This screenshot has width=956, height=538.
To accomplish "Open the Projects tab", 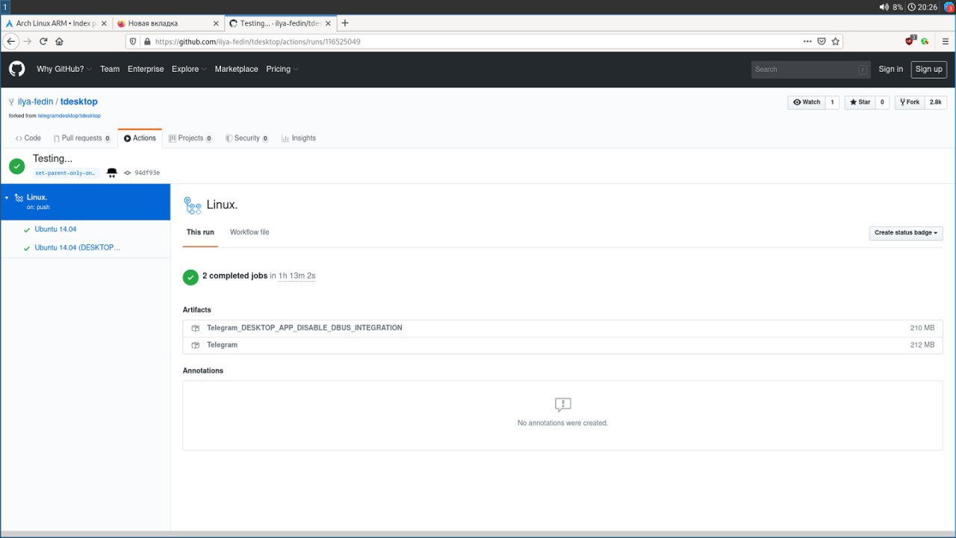I will coord(190,138).
